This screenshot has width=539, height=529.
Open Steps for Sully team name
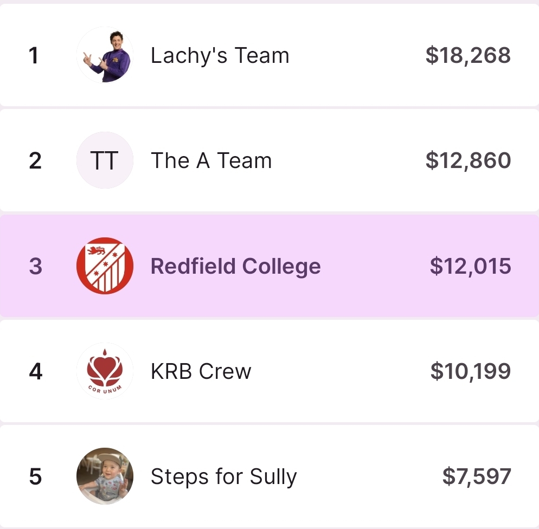[223, 477]
